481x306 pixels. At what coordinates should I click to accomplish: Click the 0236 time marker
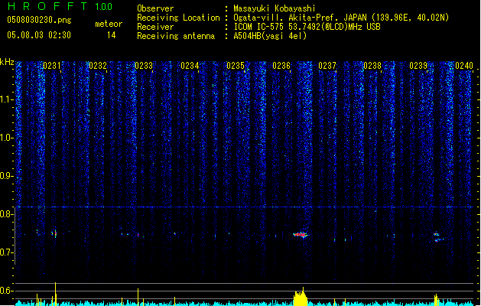point(281,66)
